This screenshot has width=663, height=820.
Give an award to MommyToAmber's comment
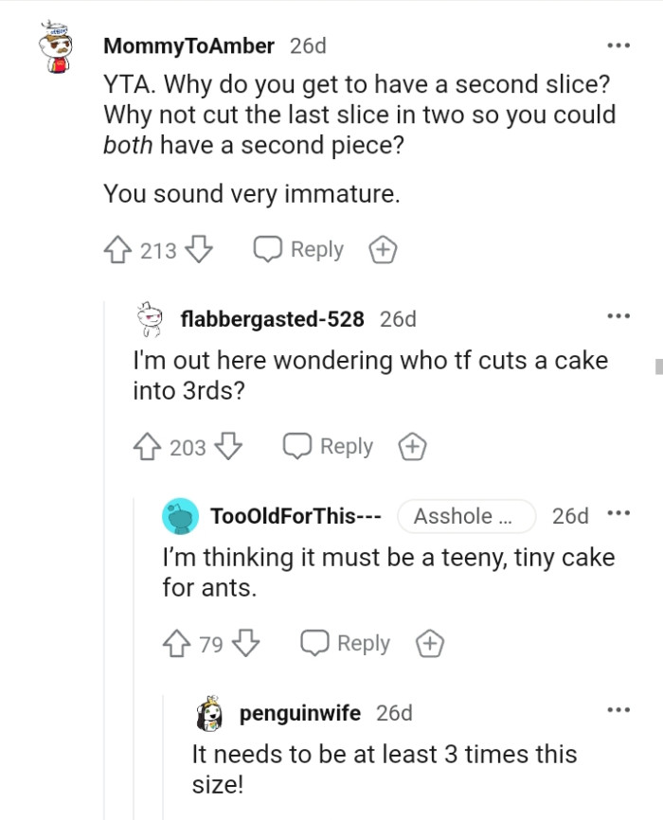click(x=383, y=249)
